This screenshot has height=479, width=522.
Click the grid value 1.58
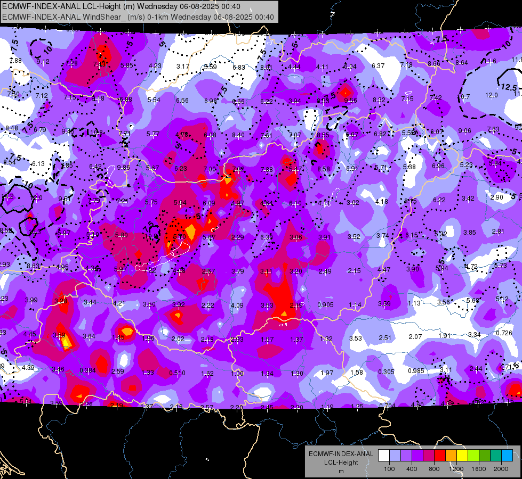(357, 372)
